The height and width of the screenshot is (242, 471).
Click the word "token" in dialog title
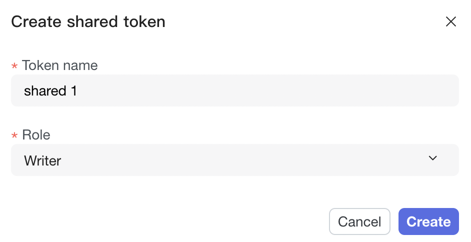click(144, 22)
